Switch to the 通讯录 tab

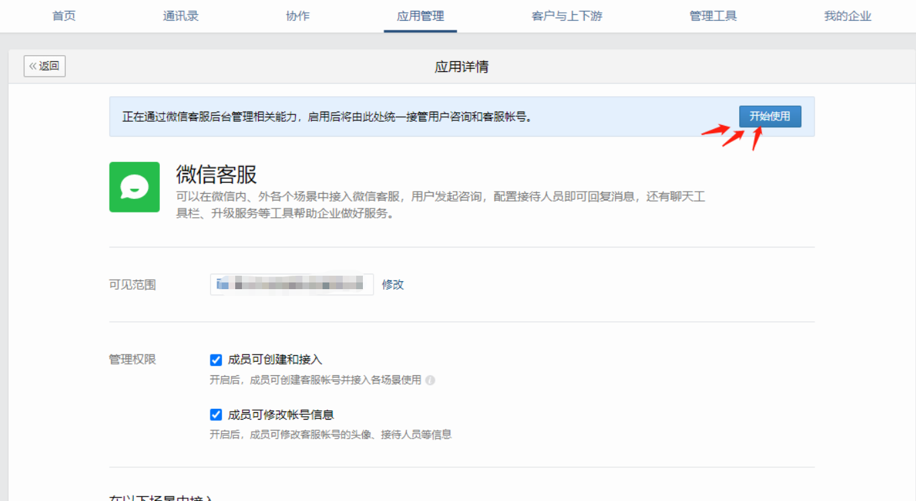pos(181,16)
